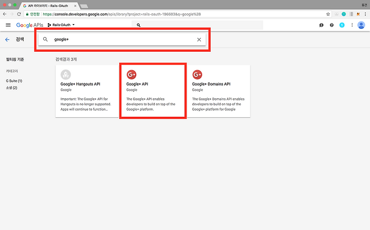370x230 pixels.
Task: Click the Google+ Hangouts API gray icon
Action: [66, 75]
